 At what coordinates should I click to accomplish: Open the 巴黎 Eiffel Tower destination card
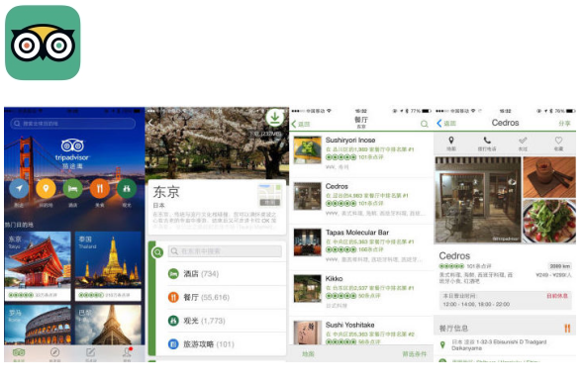click(x=108, y=325)
